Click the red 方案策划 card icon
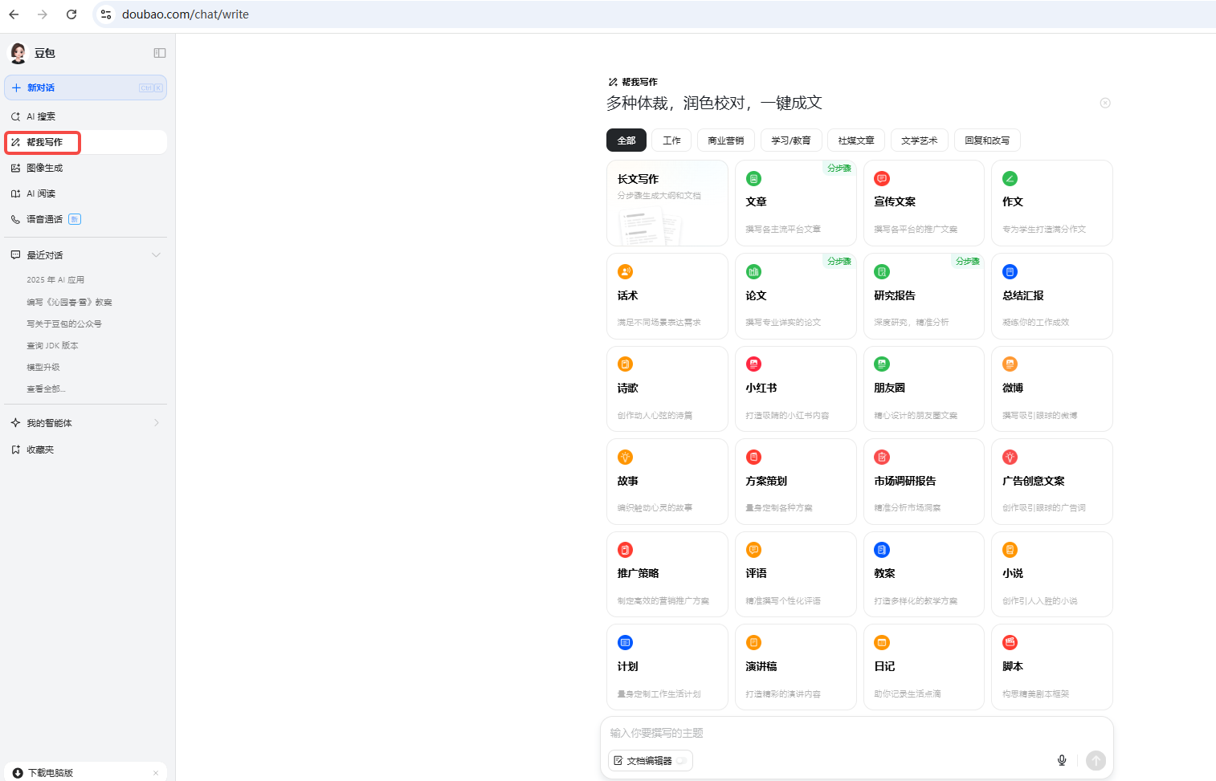This screenshot has height=781, width=1216. [x=753, y=458]
